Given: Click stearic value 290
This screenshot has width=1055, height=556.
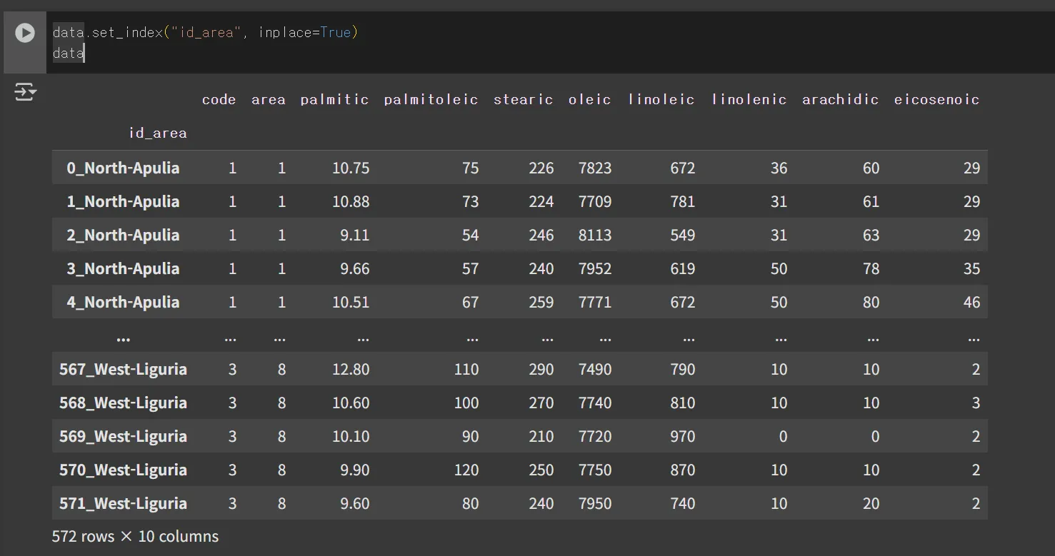Looking at the screenshot, I should pos(541,370).
